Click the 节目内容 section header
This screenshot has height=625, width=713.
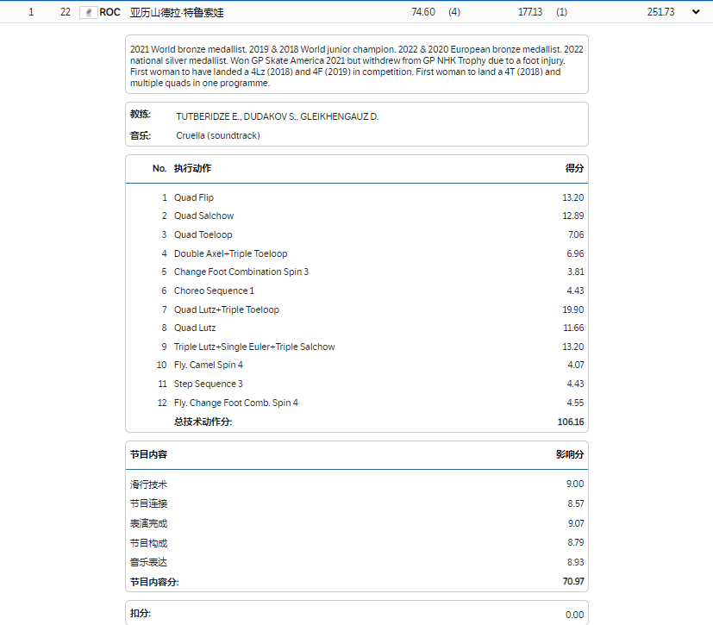click(x=148, y=454)
